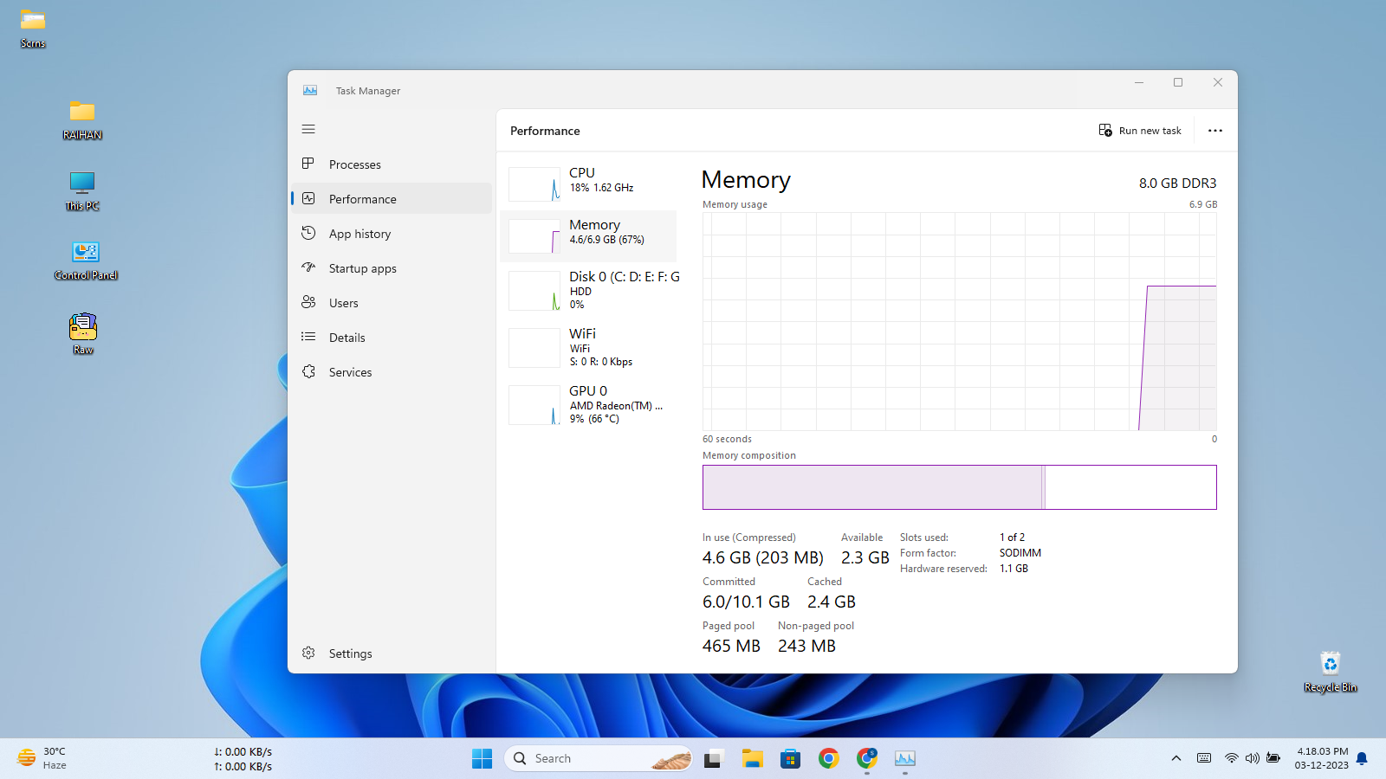Click the Task Manager title bar icon
The image size is (1386, 779).
(x=310, y=90)
